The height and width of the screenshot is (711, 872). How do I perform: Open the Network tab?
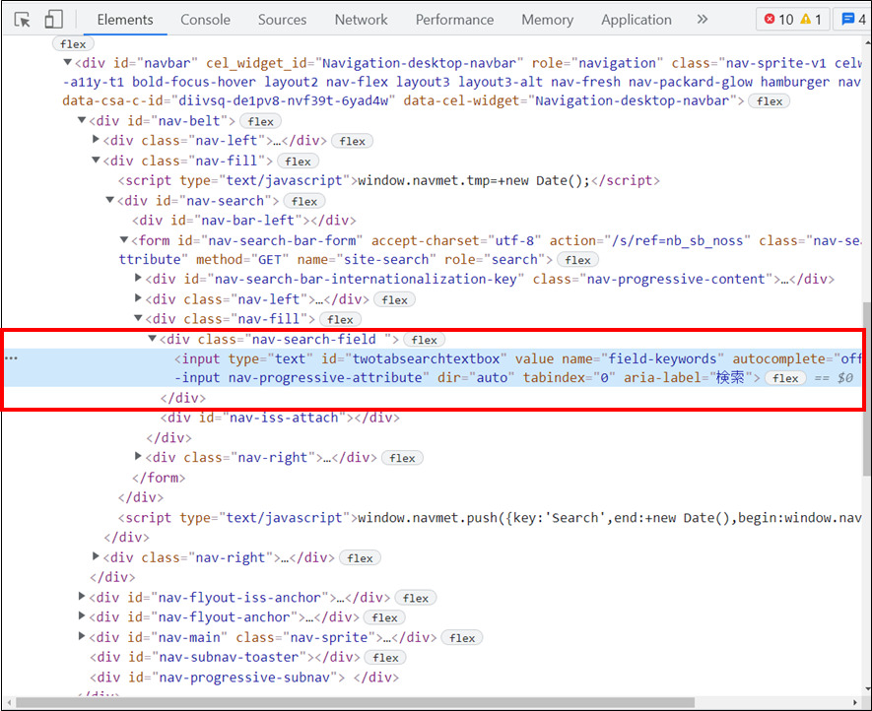click(x=361, y=20)
